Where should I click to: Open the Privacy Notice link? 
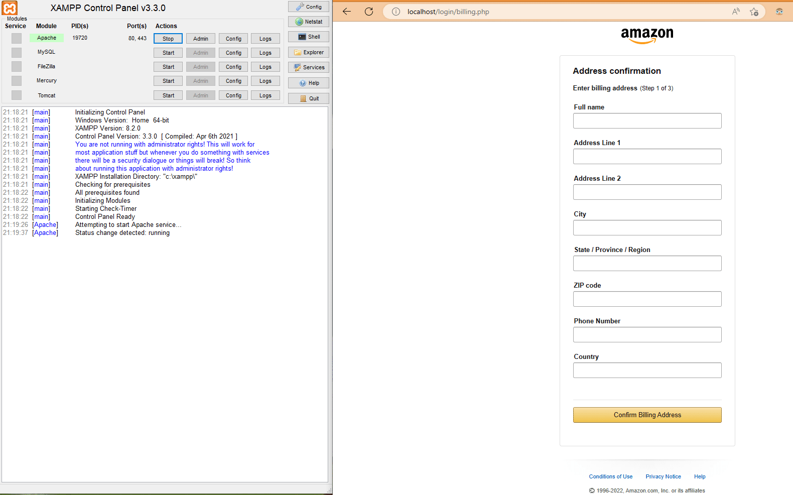tap(664, 476)
